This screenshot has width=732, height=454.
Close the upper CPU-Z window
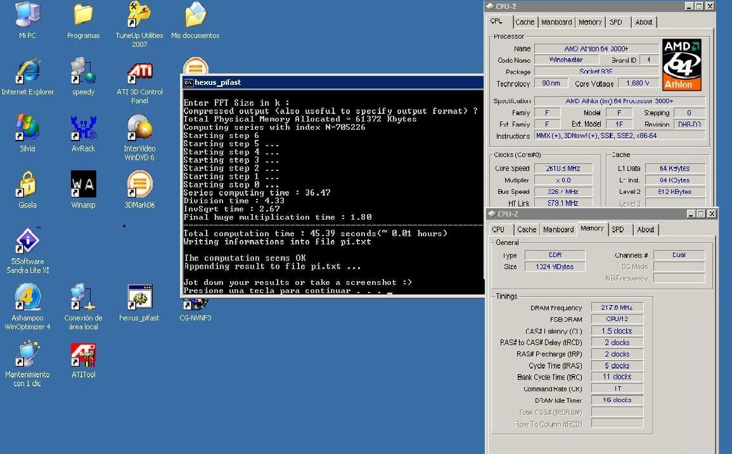point(710,6)
